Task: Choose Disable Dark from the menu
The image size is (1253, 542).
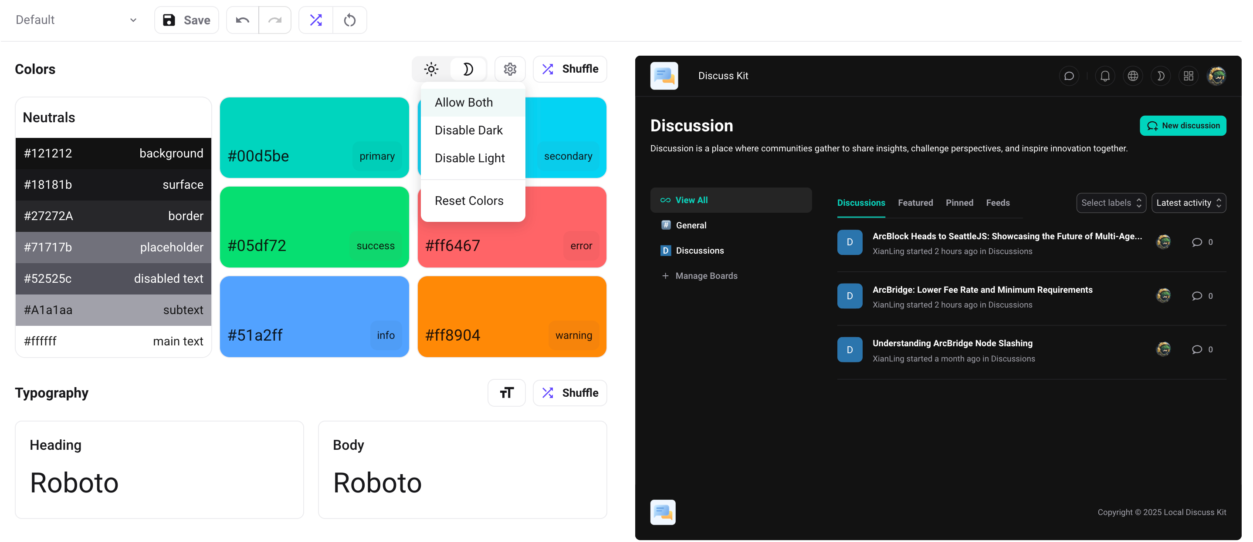Action: [x=468, y=130]
